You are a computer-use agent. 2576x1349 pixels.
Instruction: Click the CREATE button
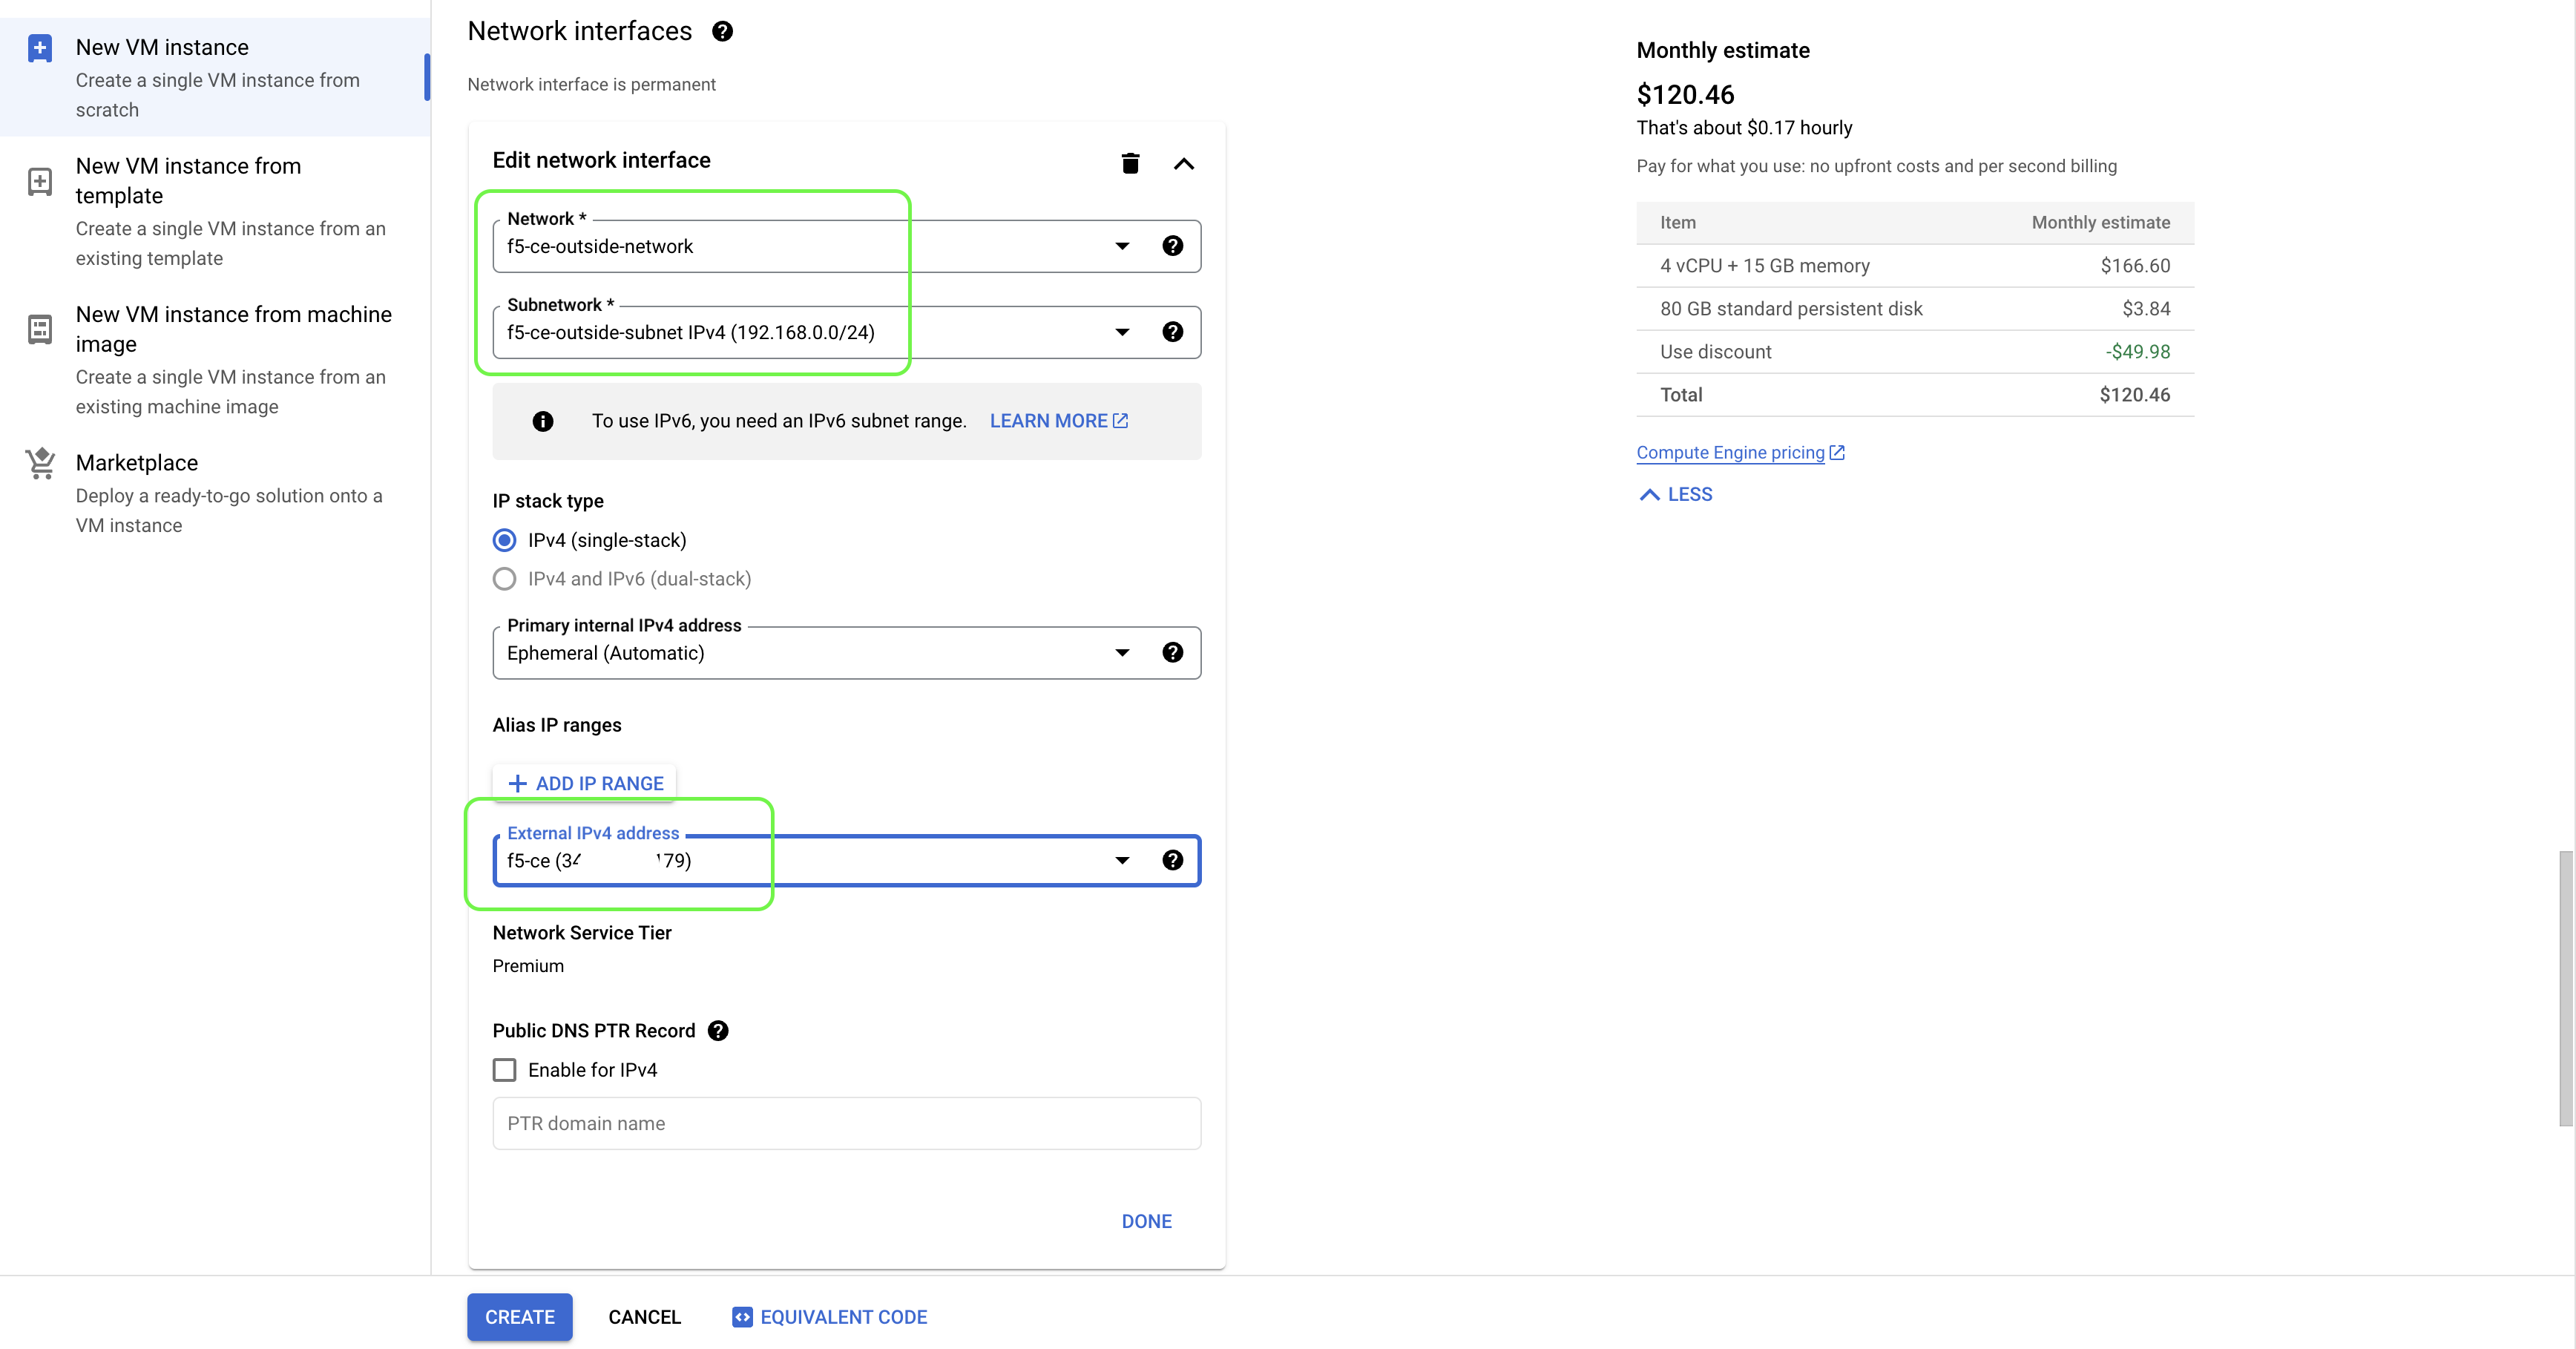click(519, 1316)
